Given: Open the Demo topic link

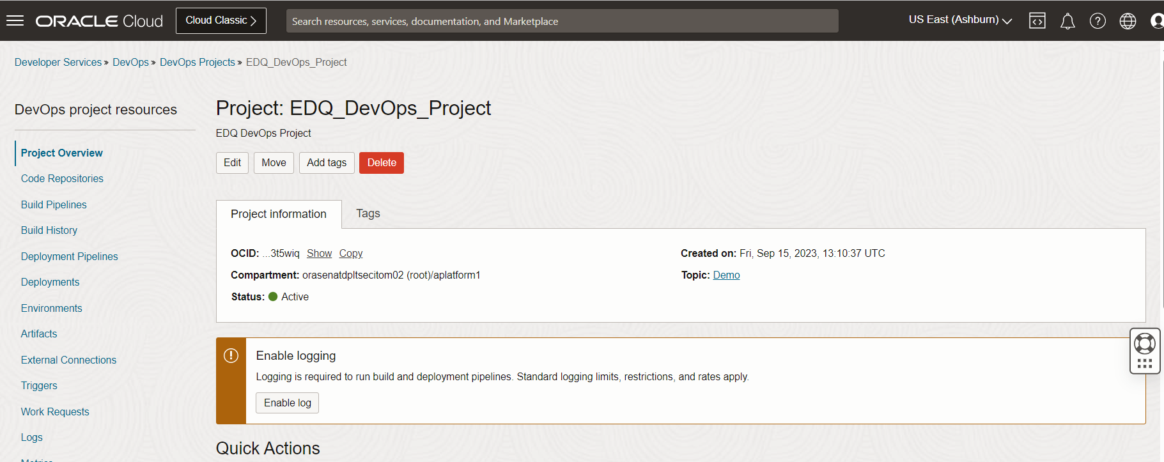Looking at the screenshot, I should click(x=727, y=275).
